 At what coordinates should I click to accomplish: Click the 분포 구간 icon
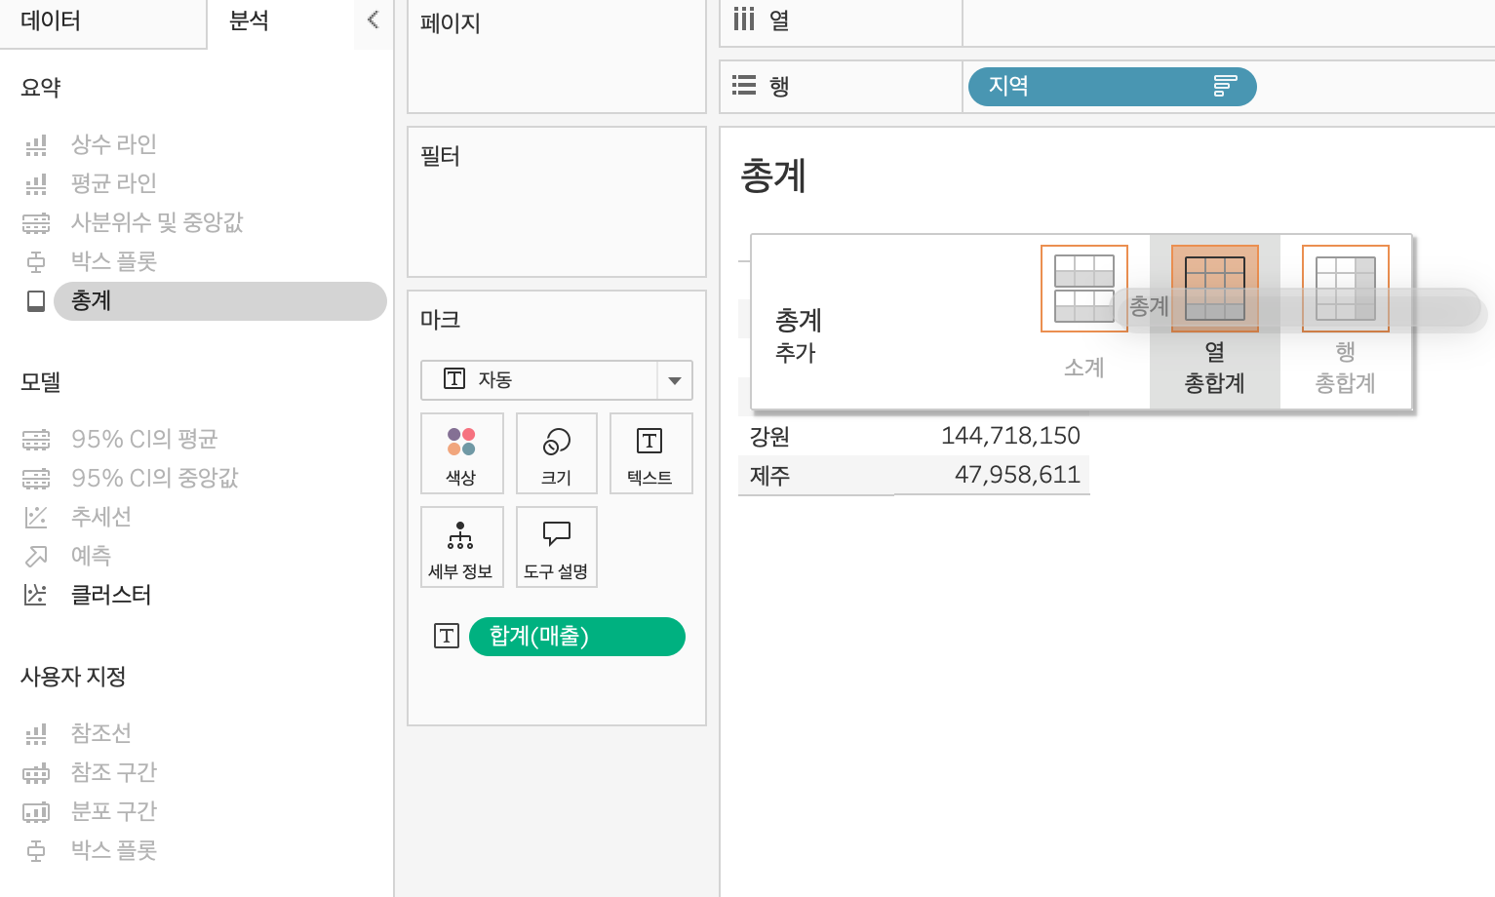click(36, 812)
